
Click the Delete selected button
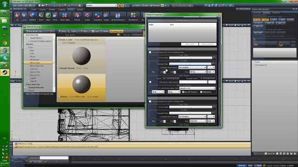click(x=207, y=44)
